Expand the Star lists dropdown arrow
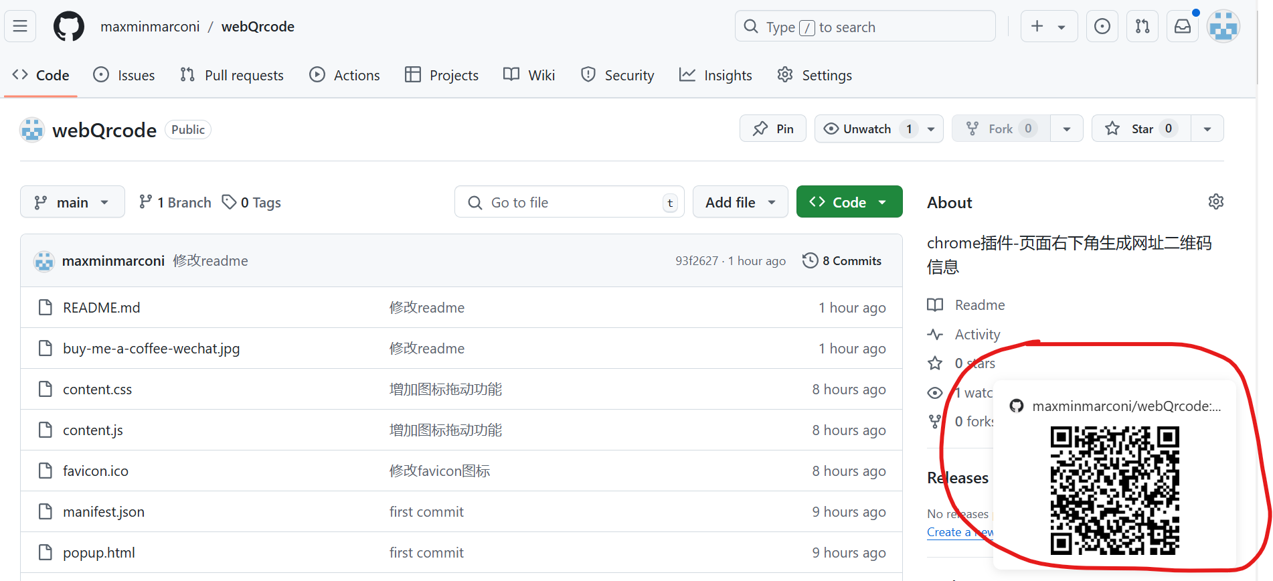 tap(1207, 129)
